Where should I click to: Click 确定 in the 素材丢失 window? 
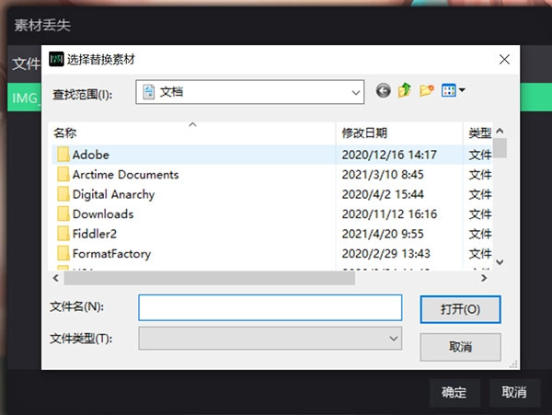[x=454, y=393]
